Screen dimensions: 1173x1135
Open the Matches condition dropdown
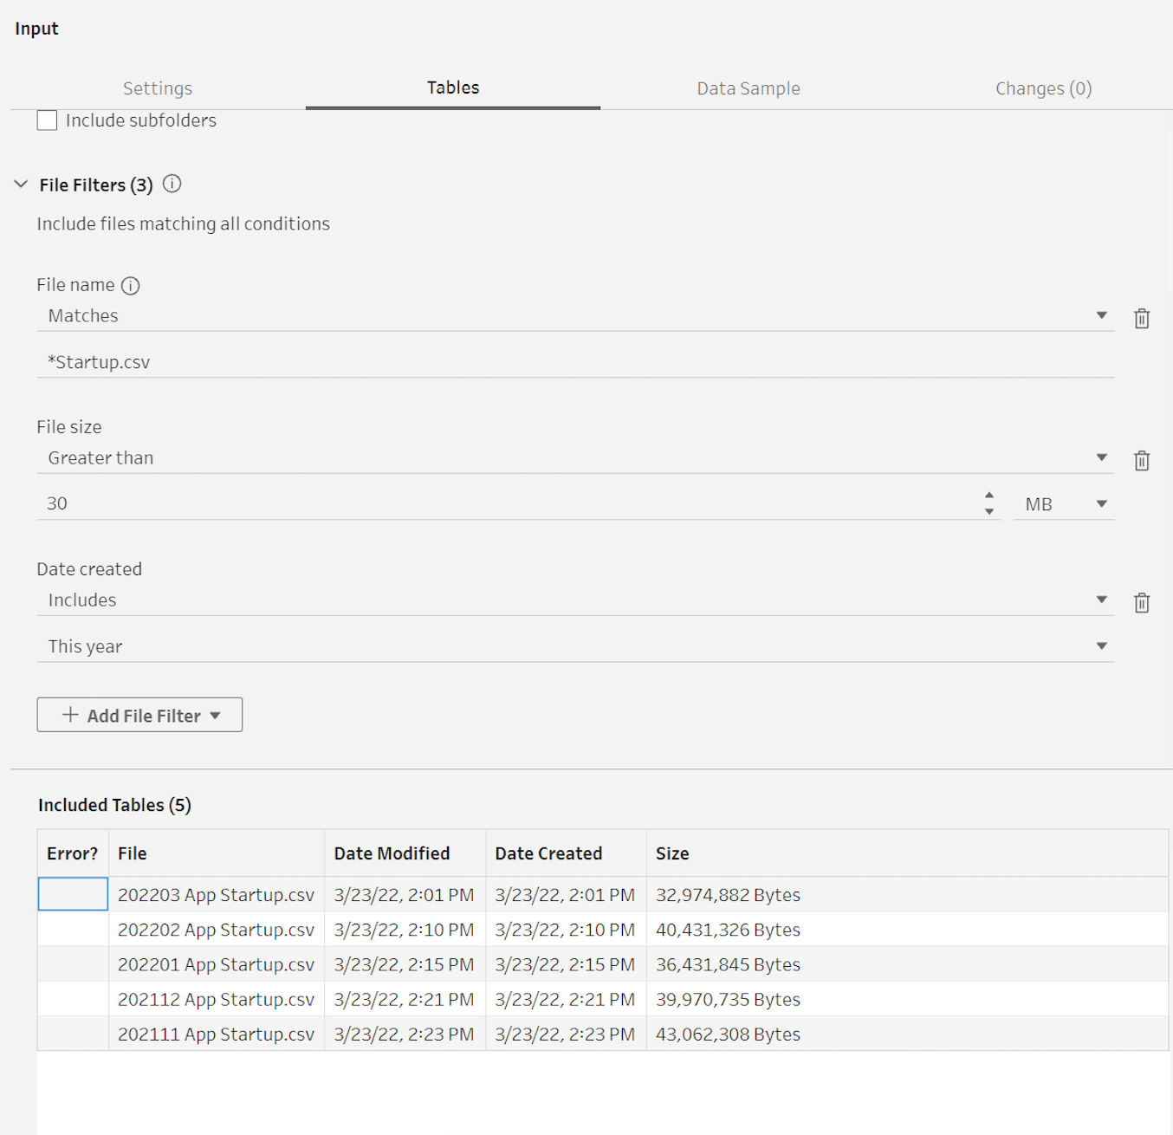[575, 316]
